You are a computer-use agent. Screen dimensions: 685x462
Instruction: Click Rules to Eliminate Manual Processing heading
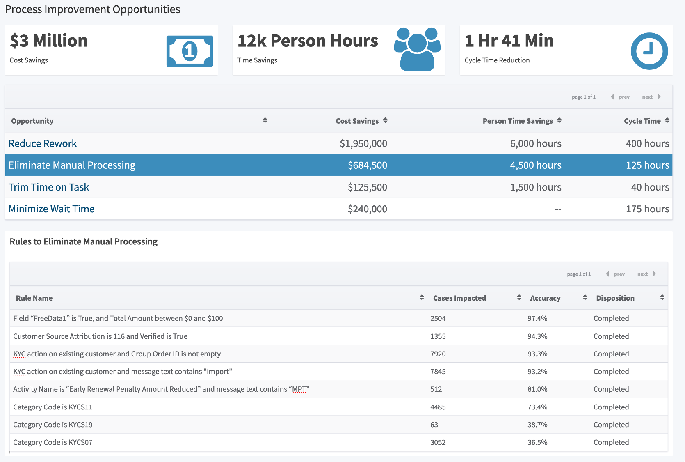pos(84,241)
